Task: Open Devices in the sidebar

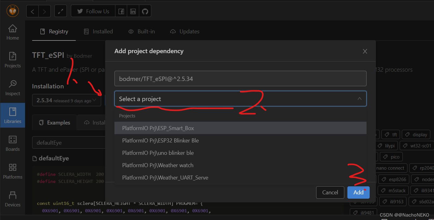Action: click(x=13, y=199)
